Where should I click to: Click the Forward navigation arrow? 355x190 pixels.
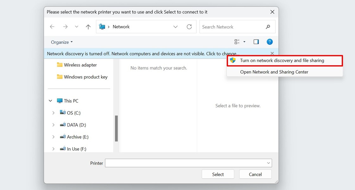pyautogui.click(x=65, y=27)
